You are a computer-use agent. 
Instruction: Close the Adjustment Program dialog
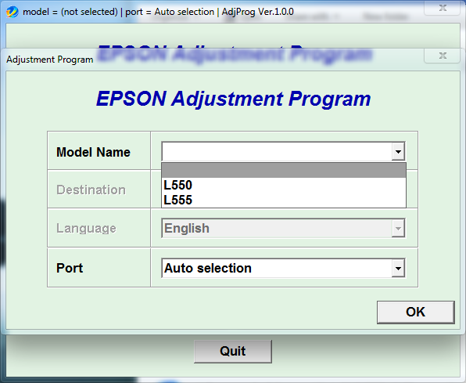click(x=443, y=56)
